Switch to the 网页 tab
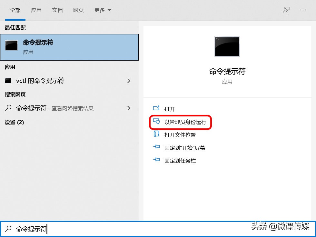The width and height of the screenshot is (316, 237). click(78, 10)
